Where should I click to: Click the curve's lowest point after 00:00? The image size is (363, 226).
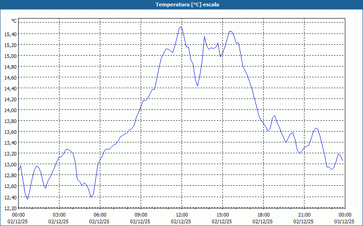(x=27, y=199)
